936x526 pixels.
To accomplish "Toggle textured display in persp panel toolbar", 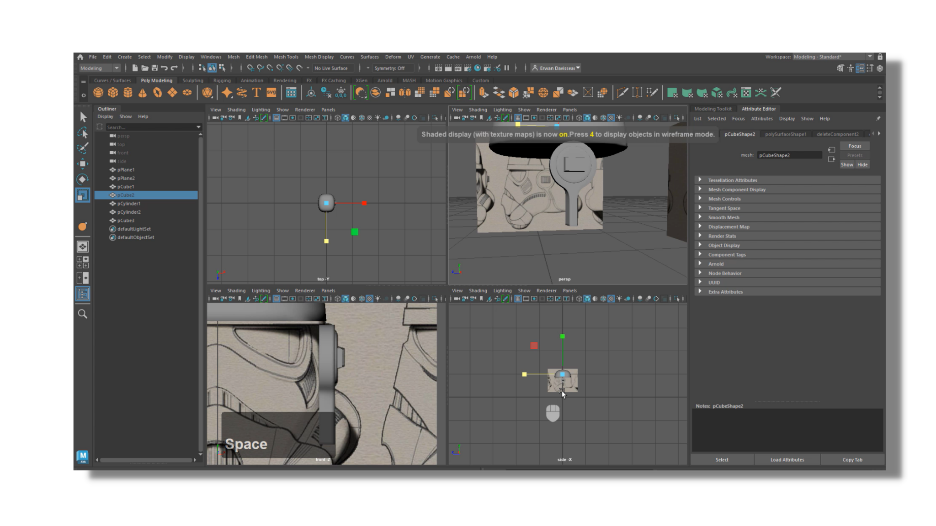I will click(x=611, y=118).
